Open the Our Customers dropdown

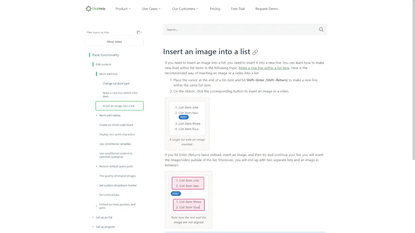pos(185,9)
